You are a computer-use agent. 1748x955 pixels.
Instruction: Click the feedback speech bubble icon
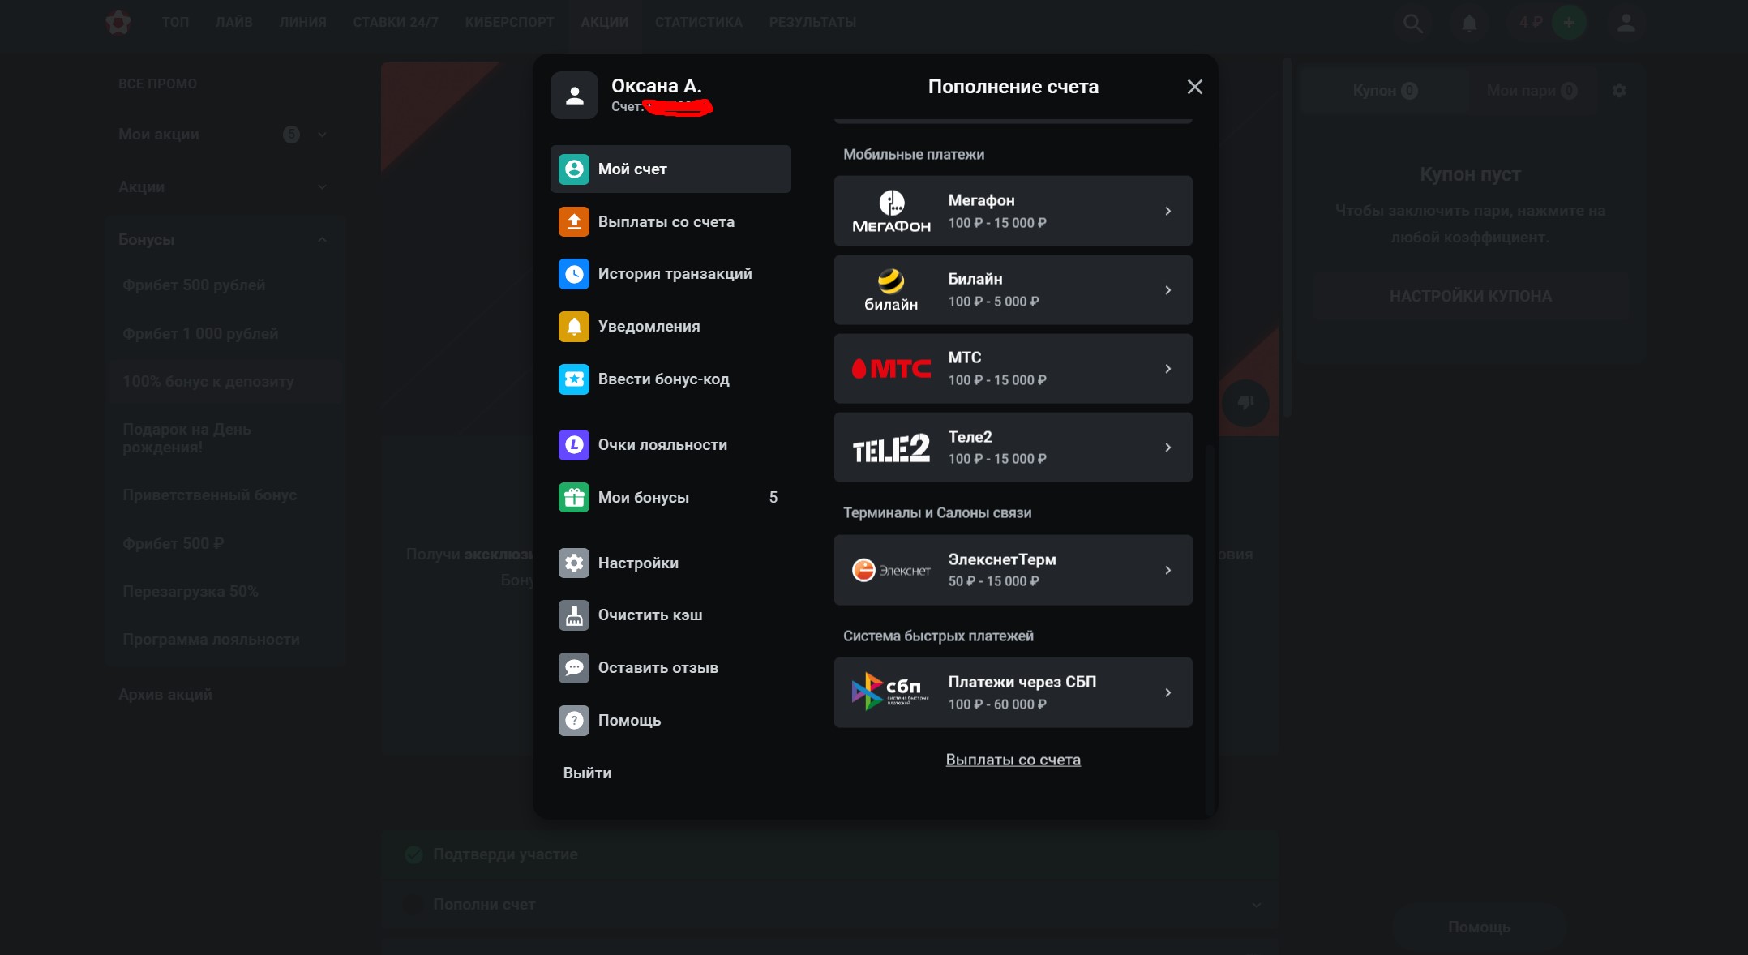tap(574, 668)
